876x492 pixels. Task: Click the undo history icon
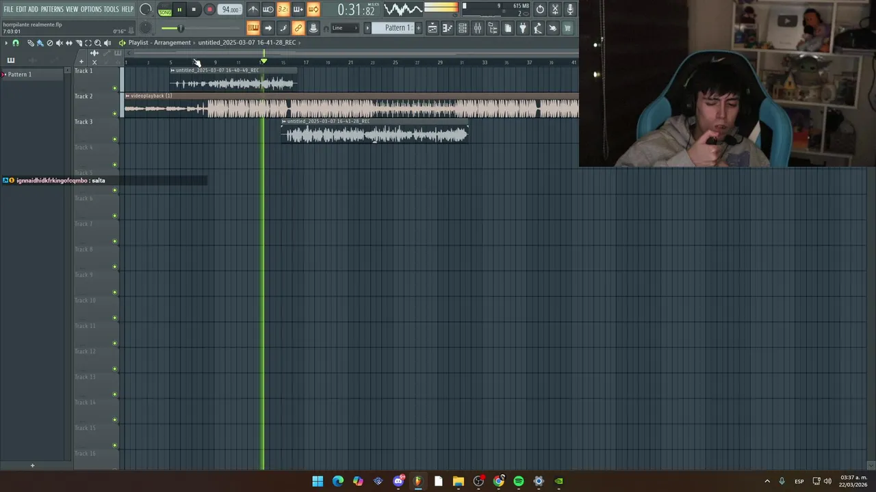click(540, 9)
